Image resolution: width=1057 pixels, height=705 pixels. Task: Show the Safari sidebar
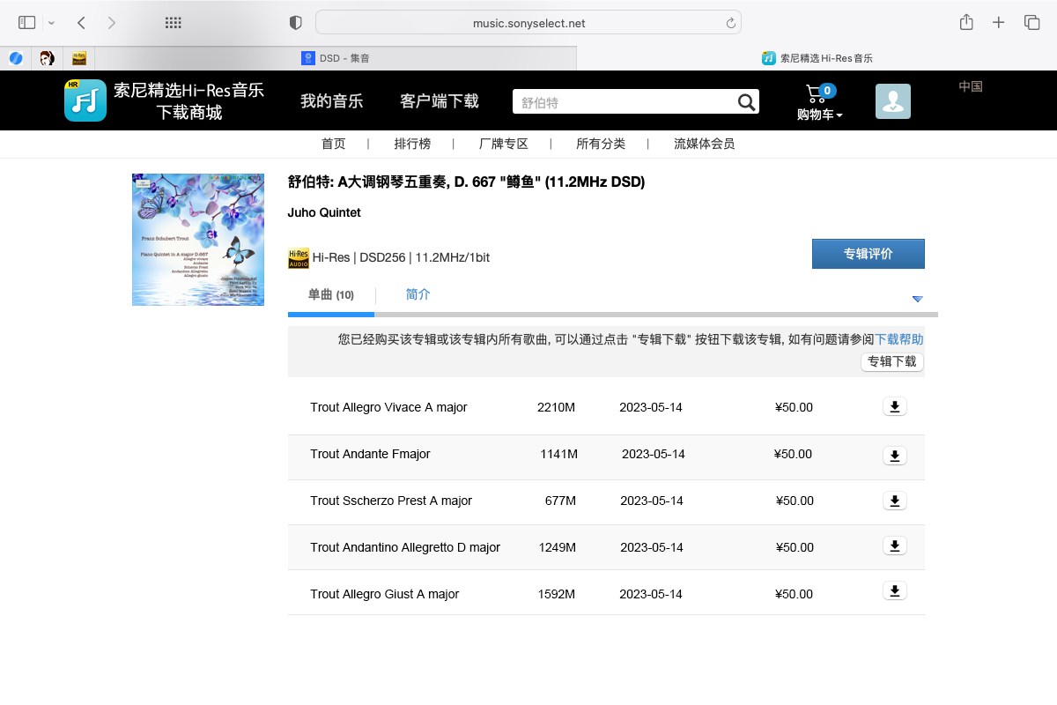pyautogui.click(x=26, y=23)
